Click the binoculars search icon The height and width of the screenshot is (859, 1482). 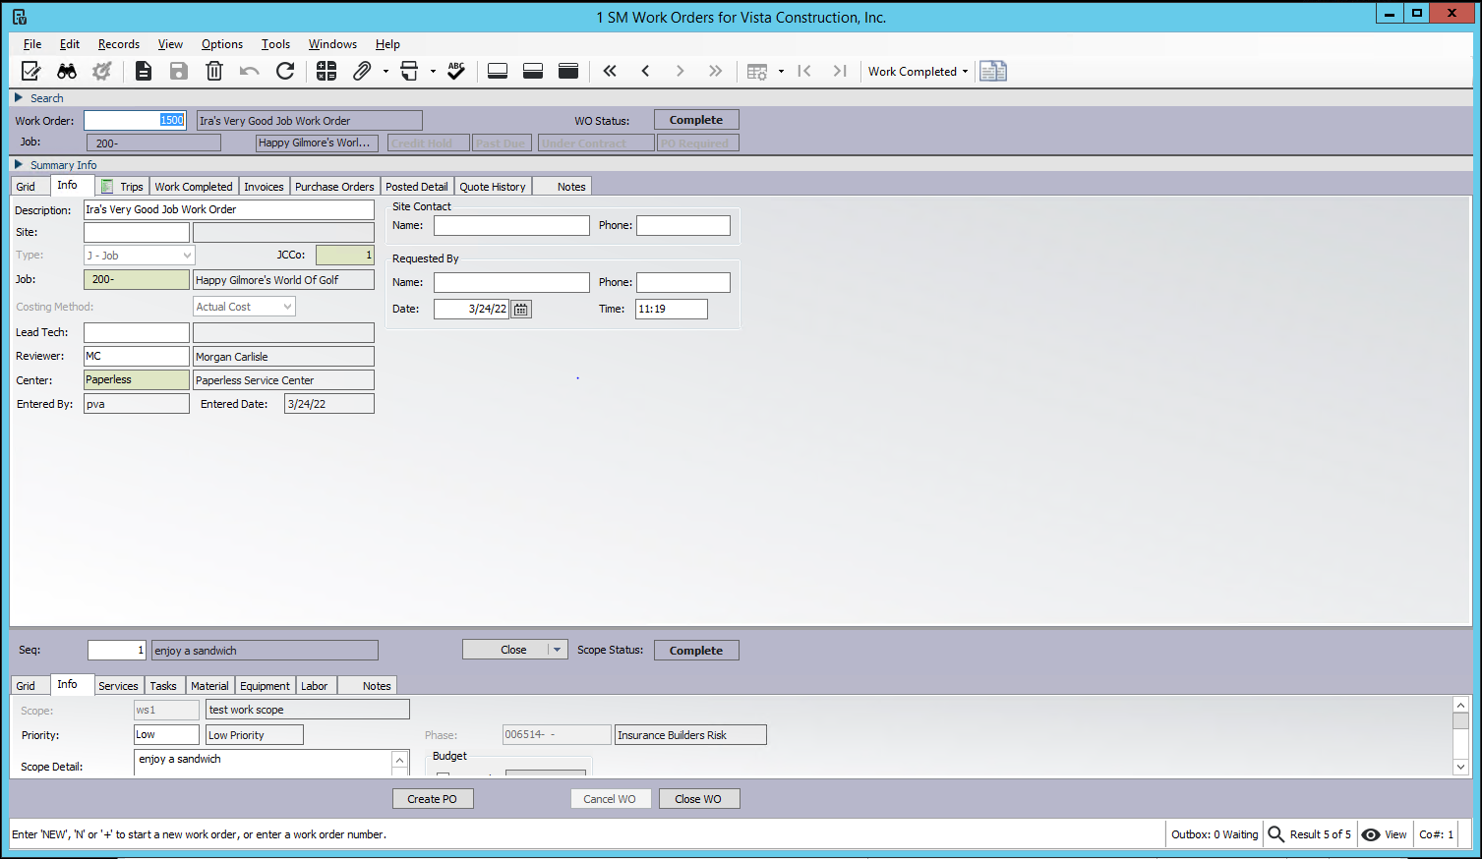[66, 71]
